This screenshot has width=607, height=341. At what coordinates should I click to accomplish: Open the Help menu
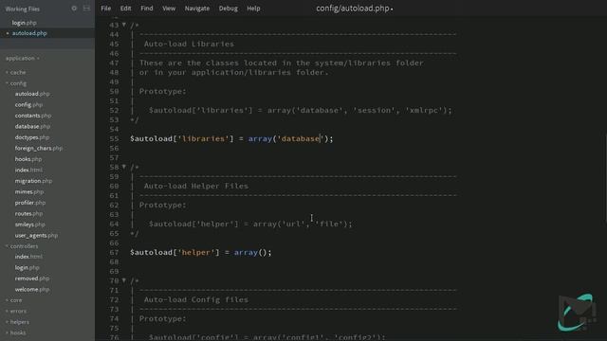coord(253,9)
